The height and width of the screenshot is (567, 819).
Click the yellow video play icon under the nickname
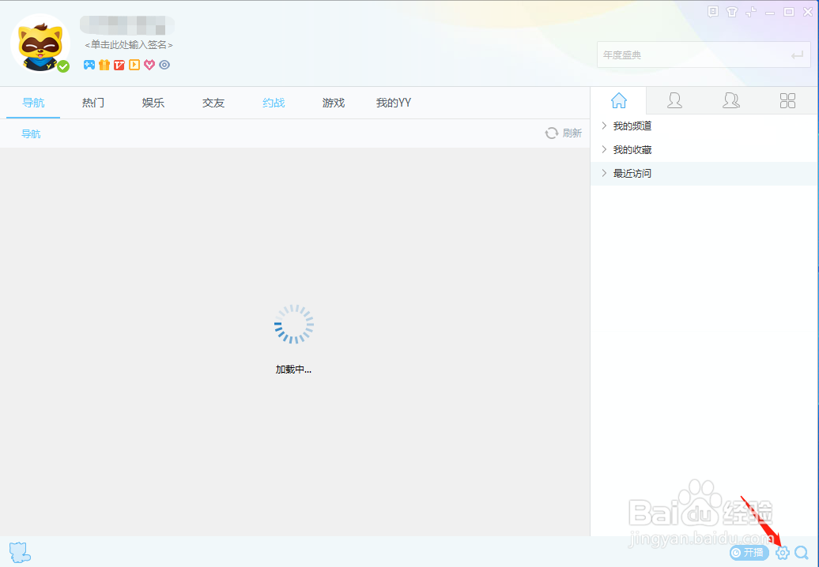click(x=134, y=65)
